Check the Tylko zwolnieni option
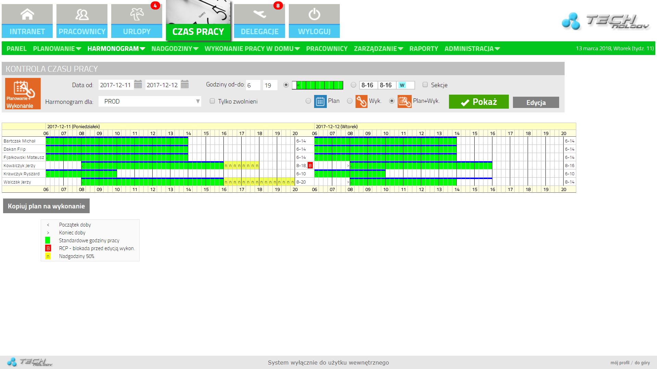 212,101
